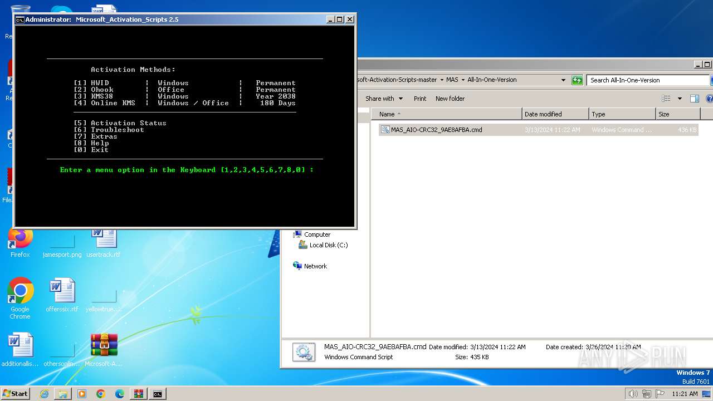713x401 pixels.
Task: Expand the address bar history dropdown
Action: [564, 80]
